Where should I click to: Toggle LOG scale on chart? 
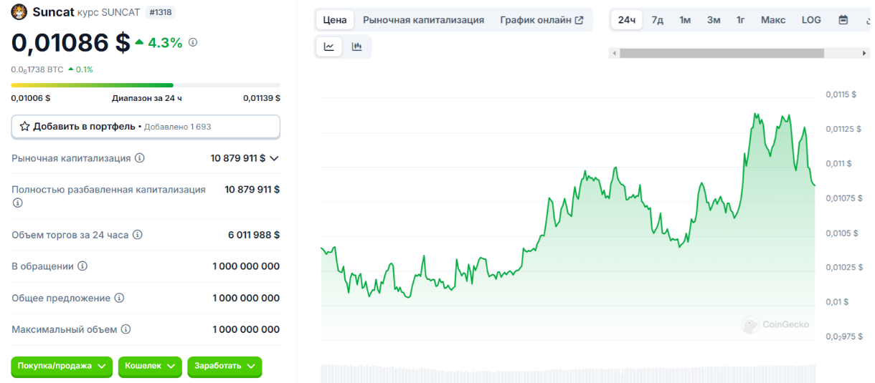[x=811, y=19]
